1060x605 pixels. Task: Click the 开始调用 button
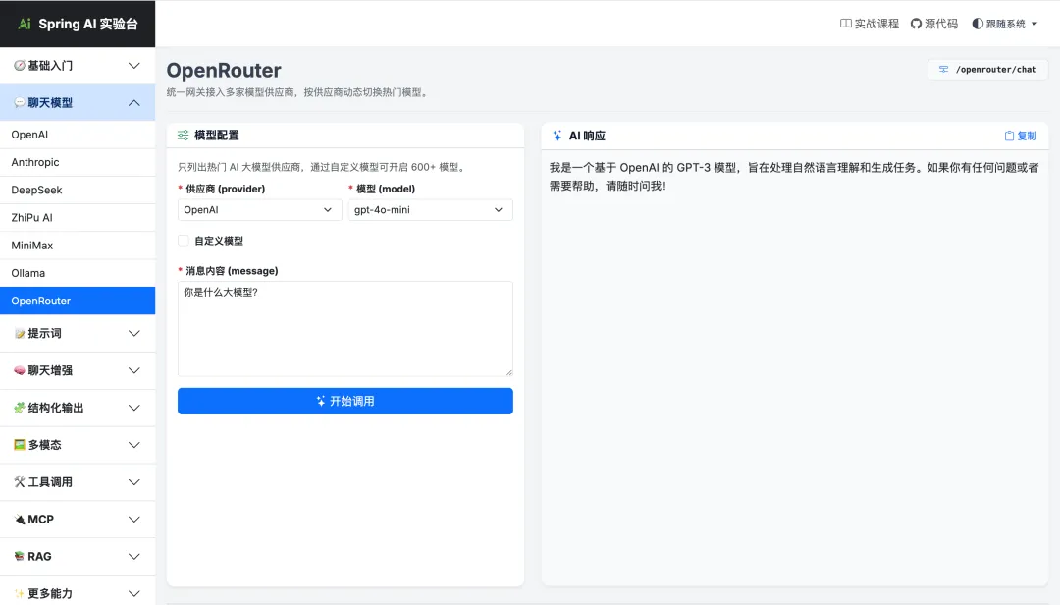[x=345, y=402]
